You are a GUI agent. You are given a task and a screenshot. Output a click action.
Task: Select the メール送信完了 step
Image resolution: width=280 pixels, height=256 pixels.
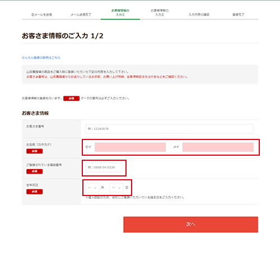tap(81, 15)
